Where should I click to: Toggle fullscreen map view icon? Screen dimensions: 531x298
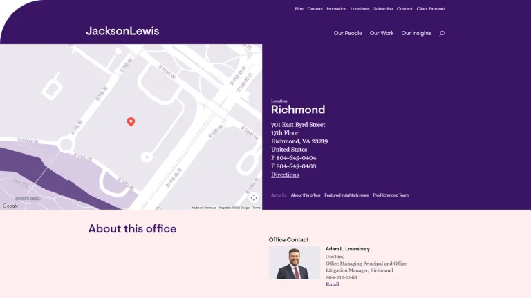(254, 198)
